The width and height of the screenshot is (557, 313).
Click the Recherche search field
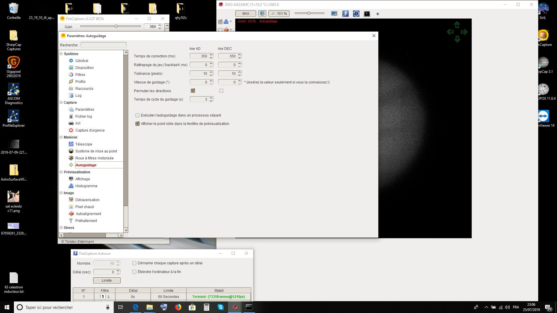[x=103, y=45]
